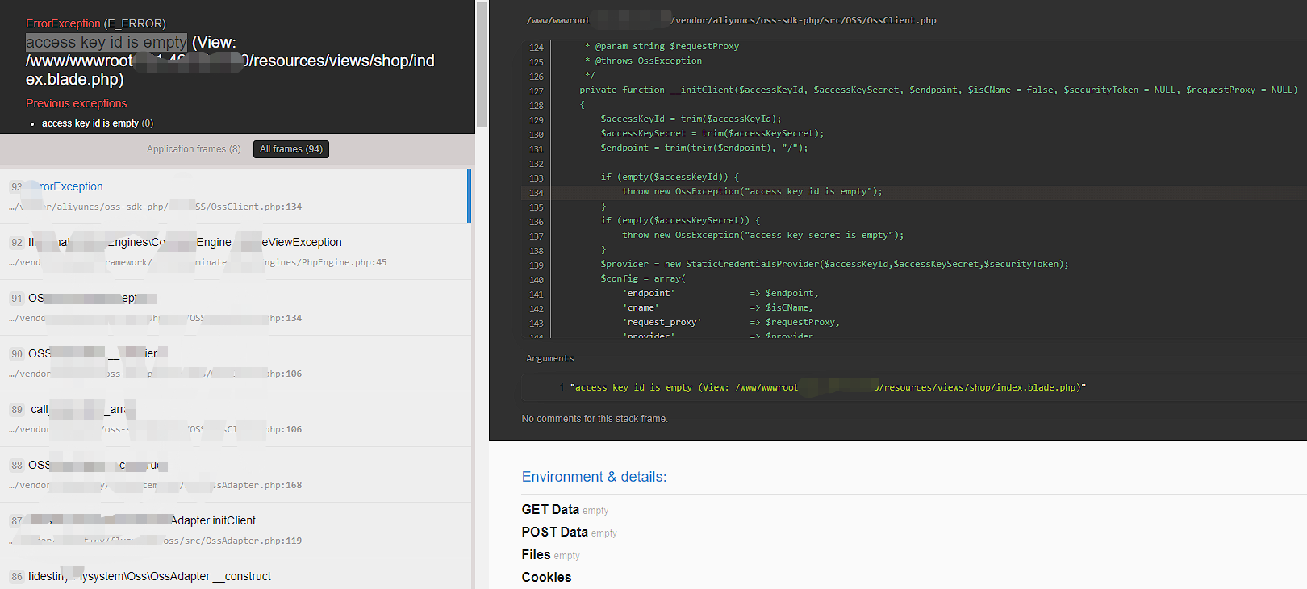Click the GET Data section
This screenshot has height=589, width=1307.
pos(565,510)
